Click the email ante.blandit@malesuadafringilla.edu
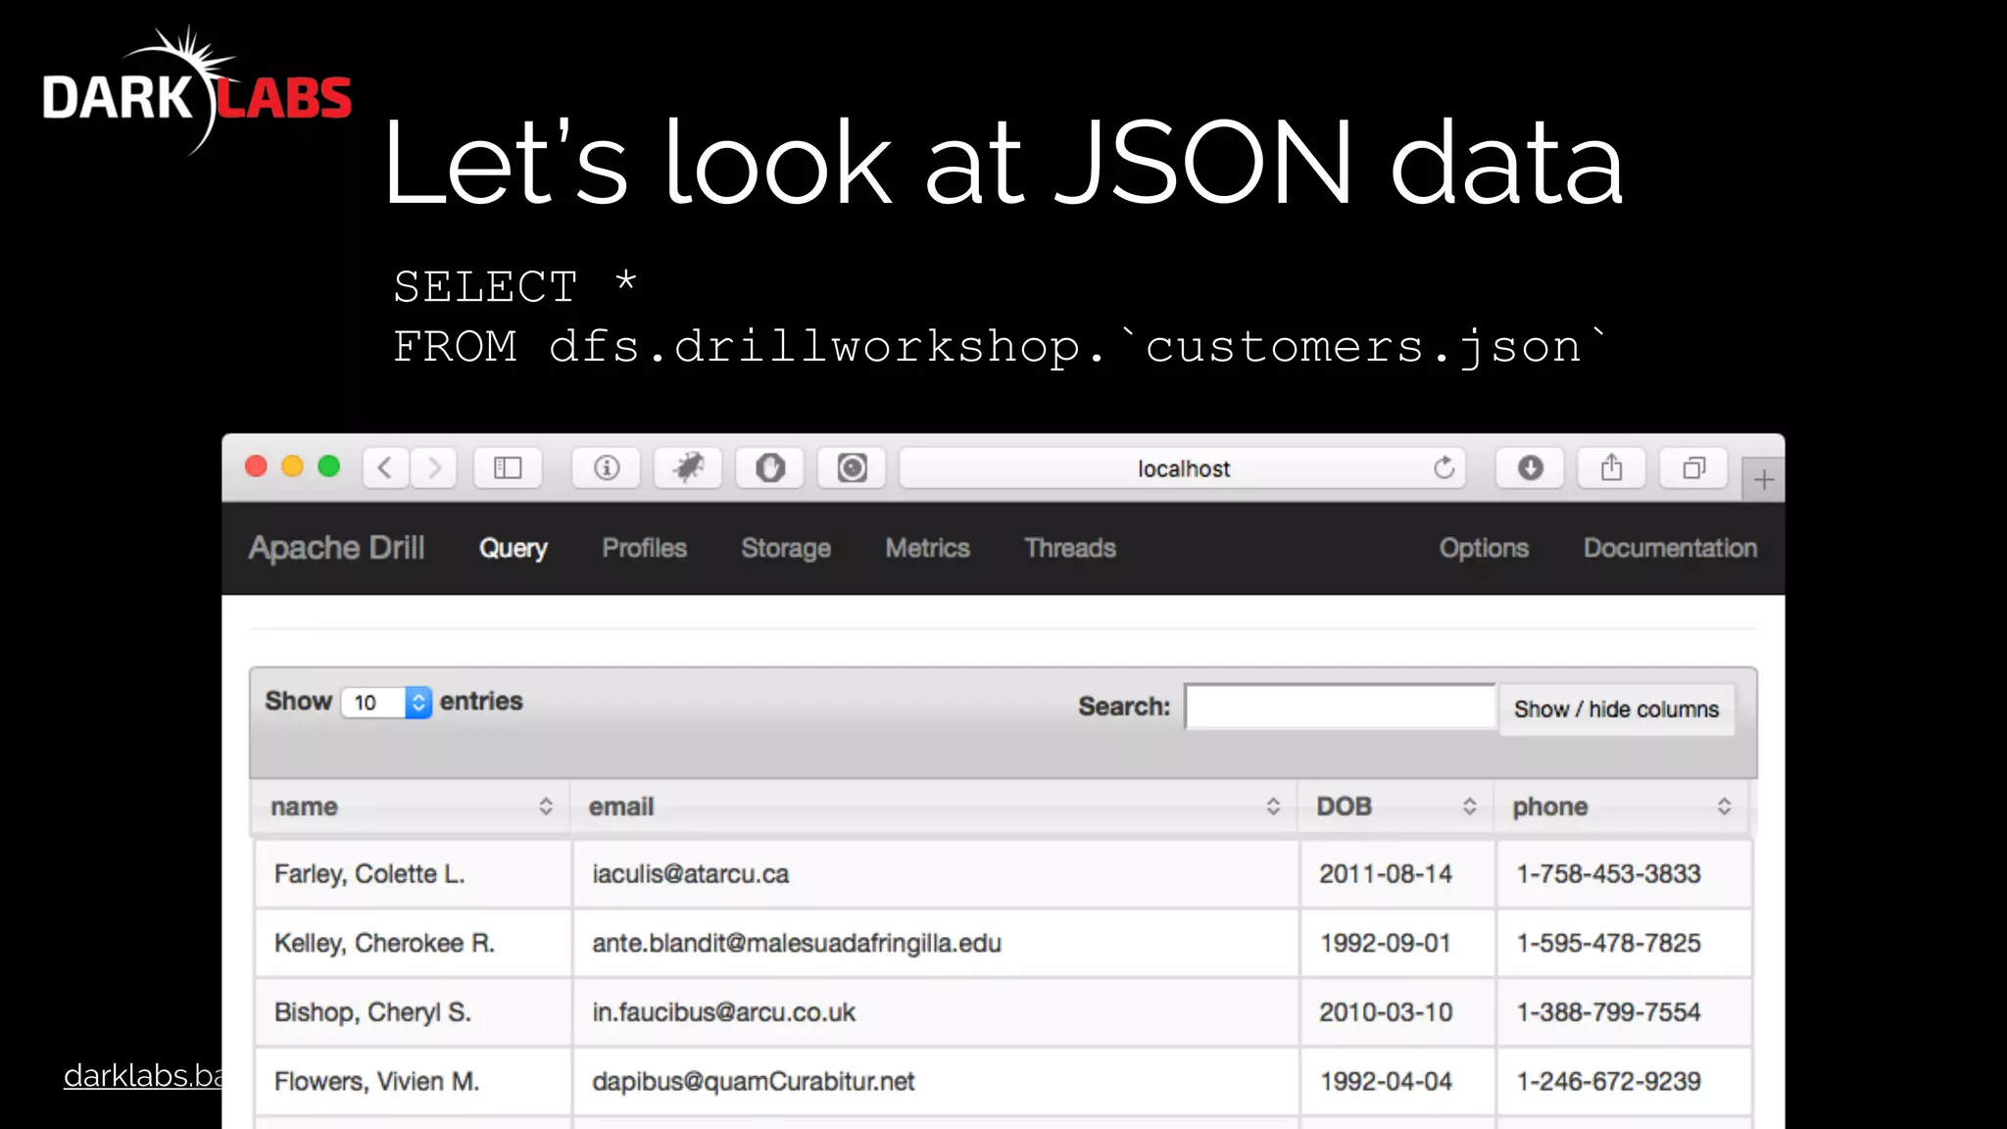Viewport: 2007px width, 1129px height. (x=796, y=943)
